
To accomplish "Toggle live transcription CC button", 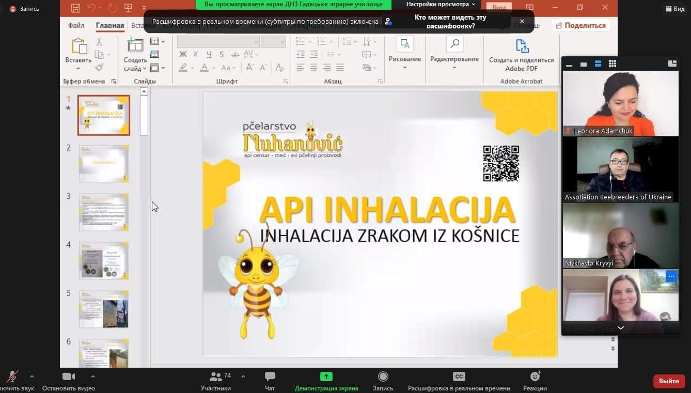I will tap(459, 381).
